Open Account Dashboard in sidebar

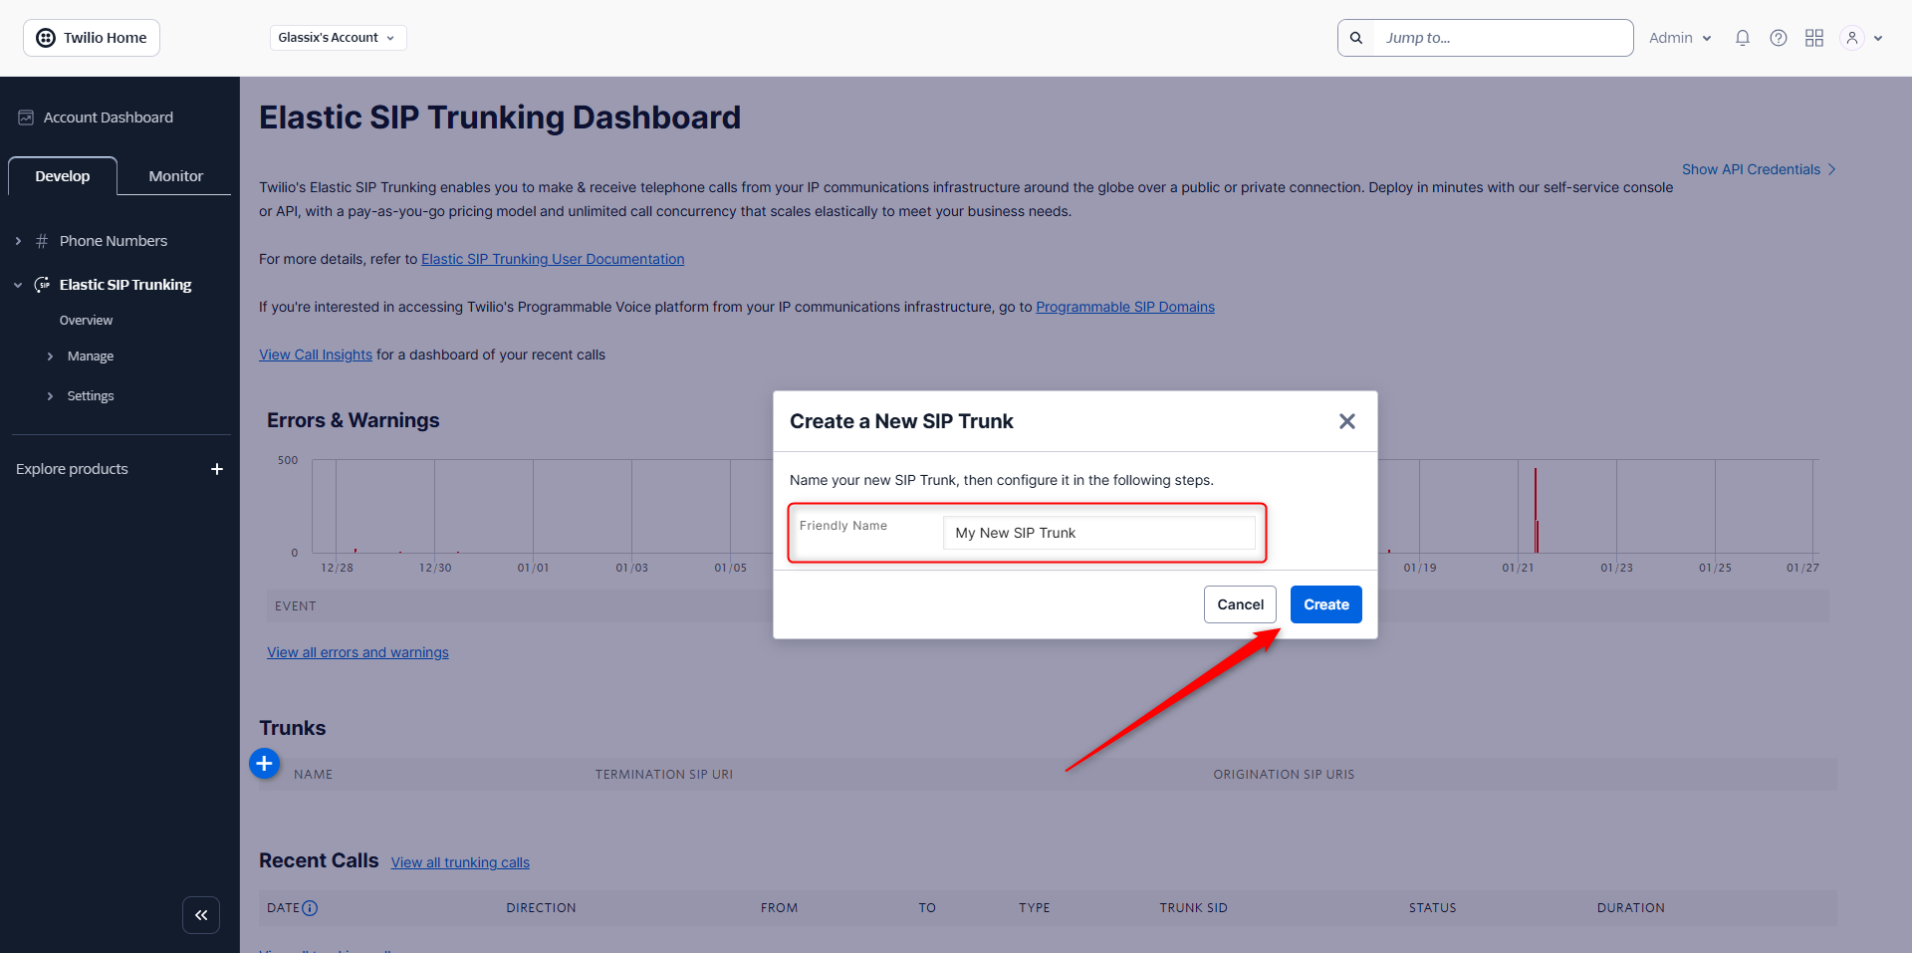click(109, 118)
